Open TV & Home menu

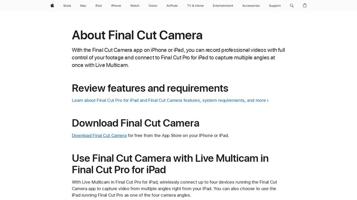coord(195,6)
